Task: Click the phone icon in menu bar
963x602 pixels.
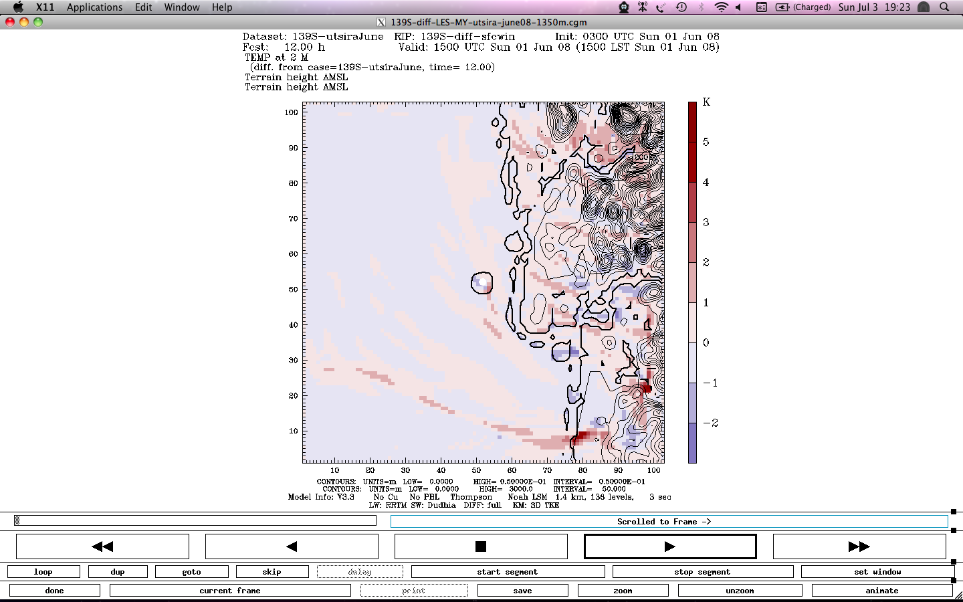Action: tap(661, 7)
